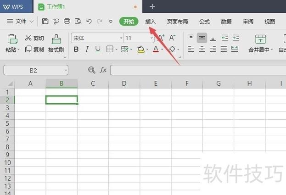Align text right
Screen dimensions: 286x195
213,49
